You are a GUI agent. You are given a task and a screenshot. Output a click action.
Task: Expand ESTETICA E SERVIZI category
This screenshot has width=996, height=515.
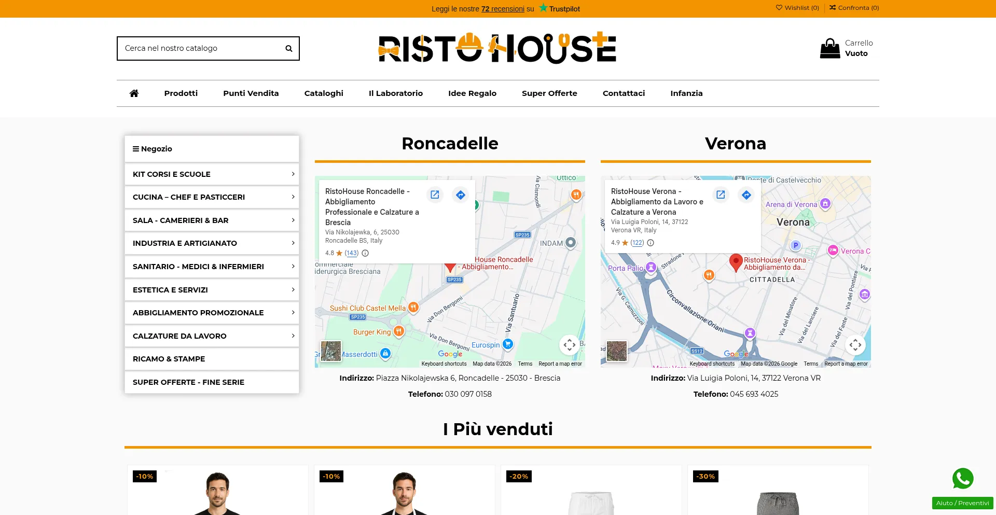point(212,290)
